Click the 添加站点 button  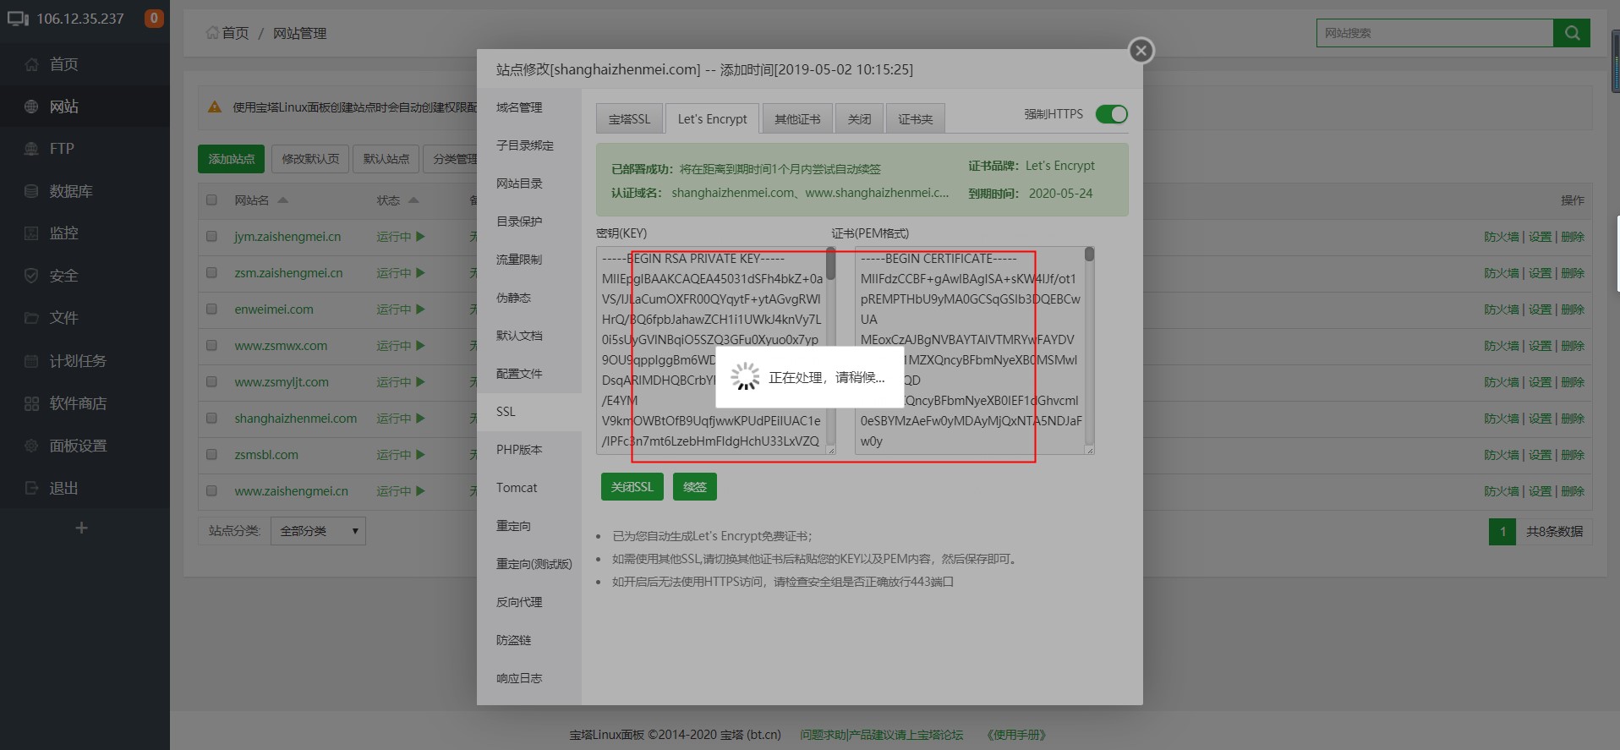[231, 159]
